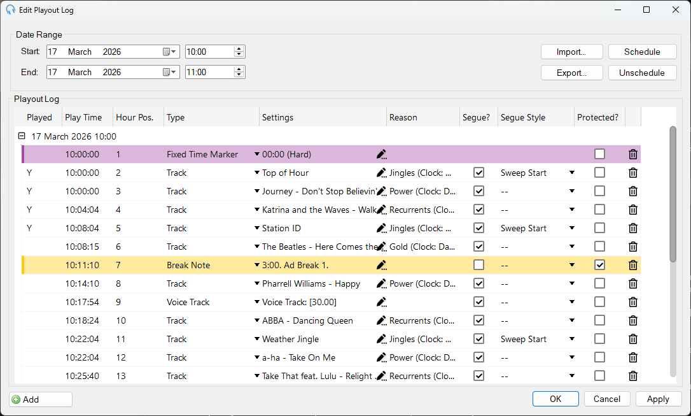The image size is (691, 416).
Task: Open the End date calendar dropdown
Action: [x=170, y=72]
